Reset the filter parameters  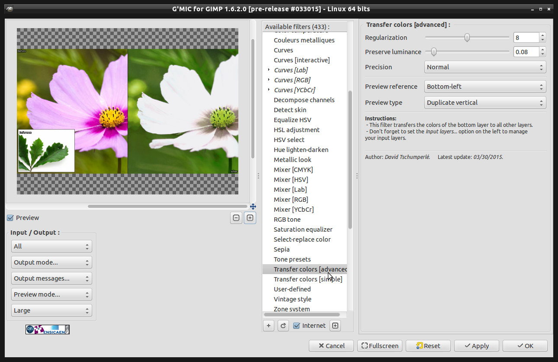(x=428, y=346)
